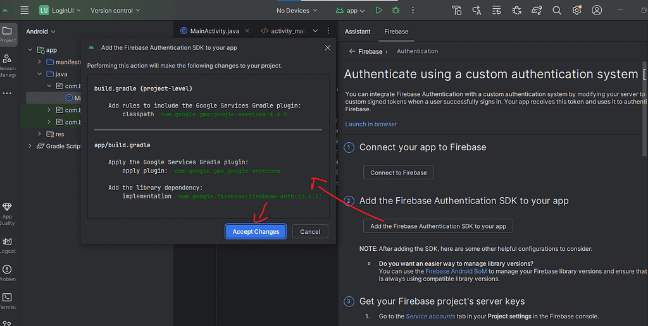Viewport: 648px width, 326px height.
Task: Collapse the app module node
Action: 30,50
